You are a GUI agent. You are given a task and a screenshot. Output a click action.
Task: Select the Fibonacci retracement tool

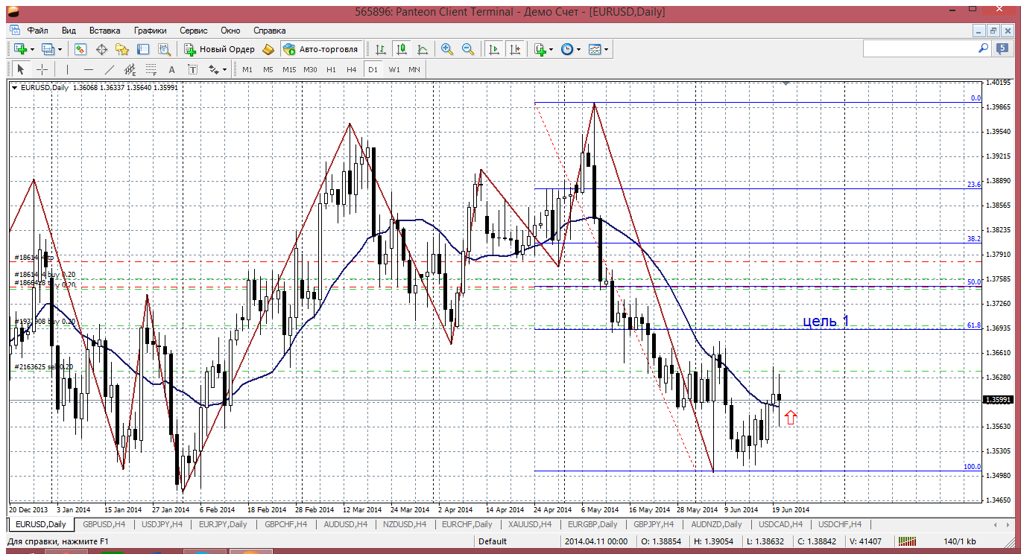(151, 69)
